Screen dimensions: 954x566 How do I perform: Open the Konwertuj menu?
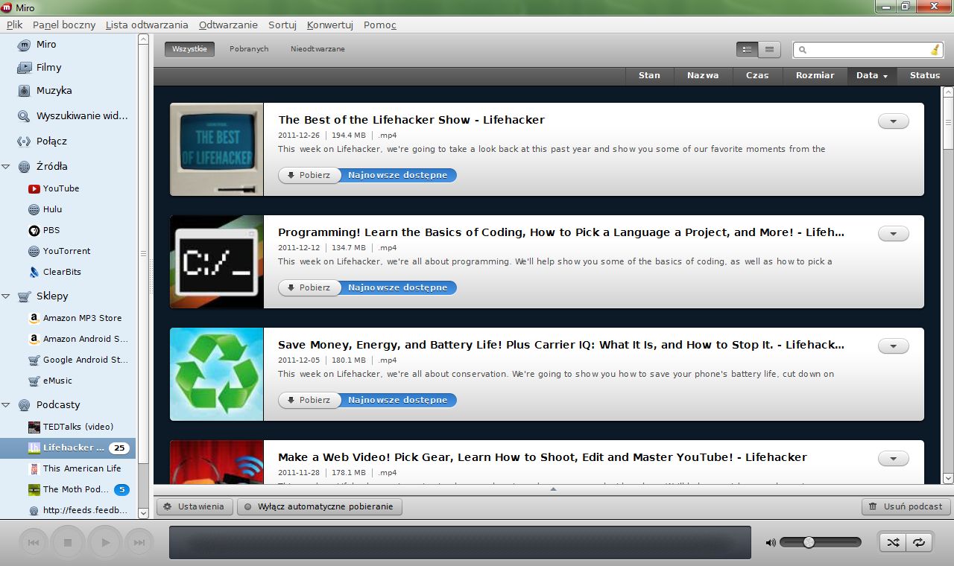(x=329, y=25)
